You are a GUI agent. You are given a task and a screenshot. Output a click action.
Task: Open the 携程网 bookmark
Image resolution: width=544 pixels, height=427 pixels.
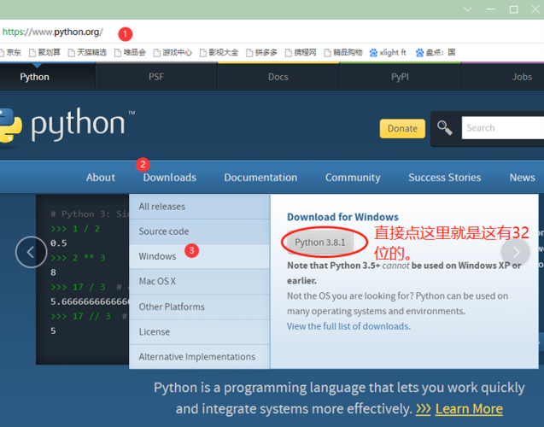pos(301,52)
